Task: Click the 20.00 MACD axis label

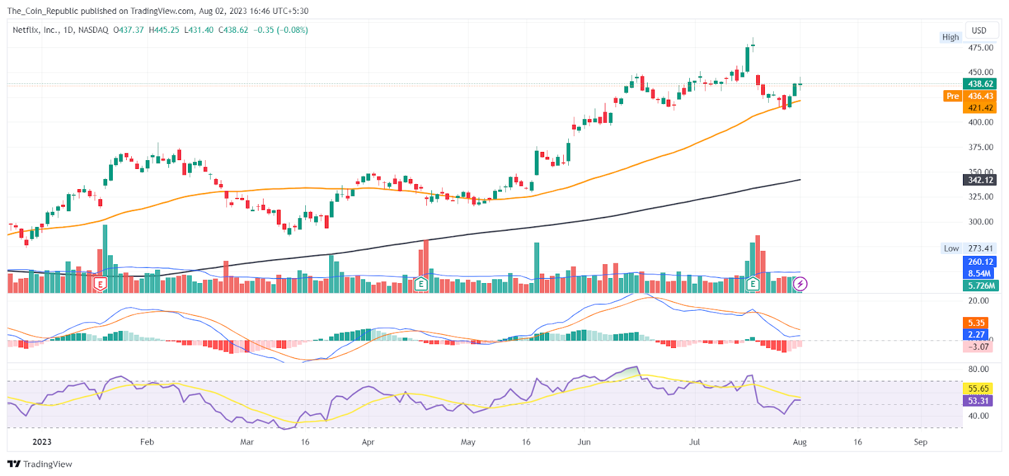Action: click(979, 301)
